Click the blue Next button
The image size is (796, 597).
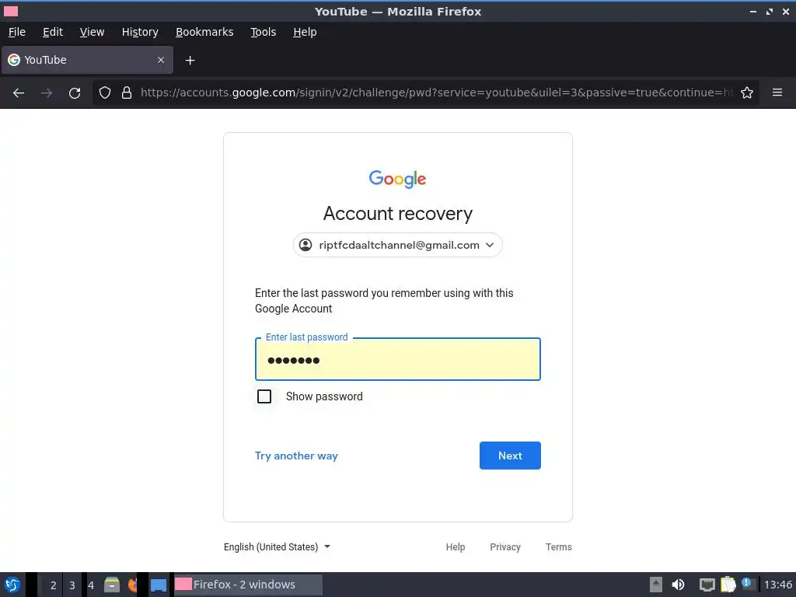tap(510, 456)
